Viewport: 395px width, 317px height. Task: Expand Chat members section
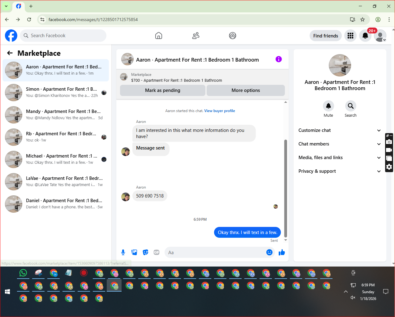tap(340, 144)
